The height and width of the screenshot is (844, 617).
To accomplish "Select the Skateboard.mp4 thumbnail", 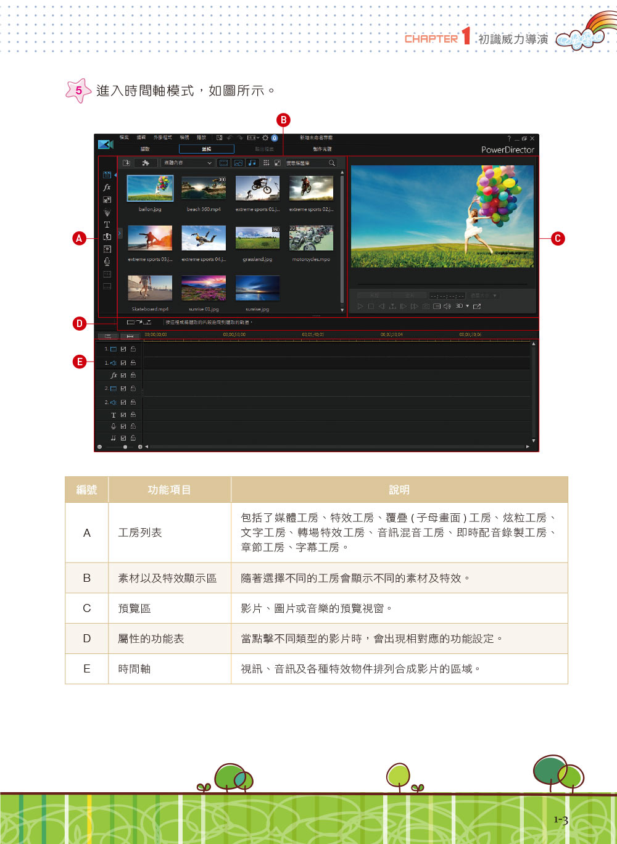I will click(150, 288).
